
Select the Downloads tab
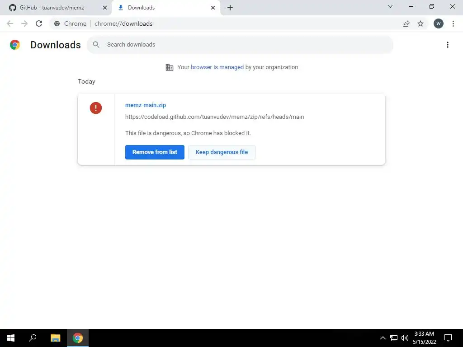(165, 8)
